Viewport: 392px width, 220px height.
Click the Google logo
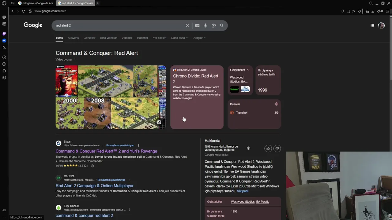33,25
